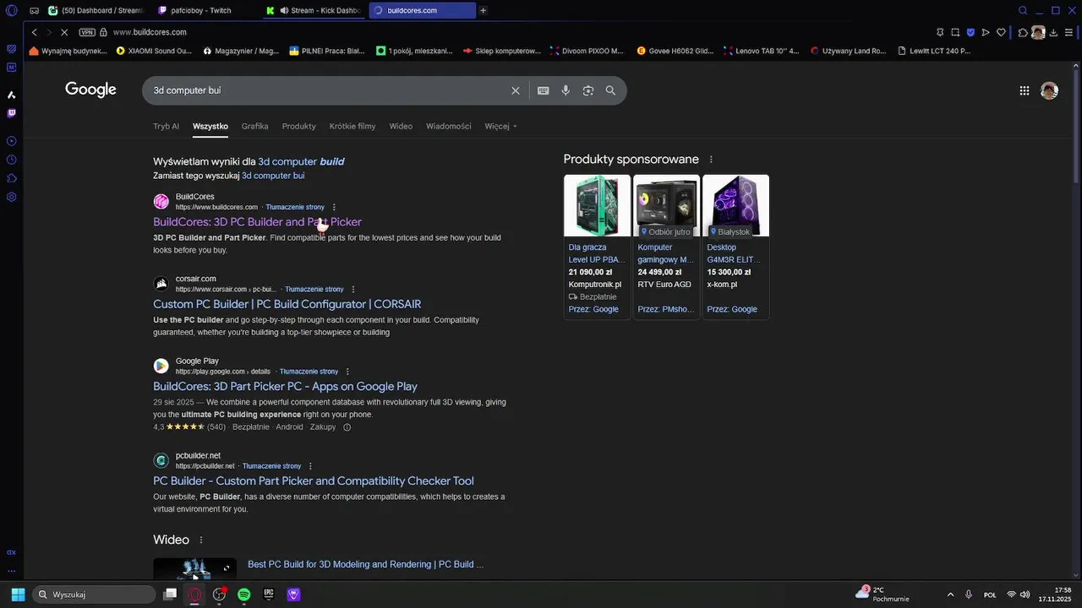The width and height of the screenshot is (1082, 608).
Task: Open more options for corsair.com result
Action: (353, 289)
